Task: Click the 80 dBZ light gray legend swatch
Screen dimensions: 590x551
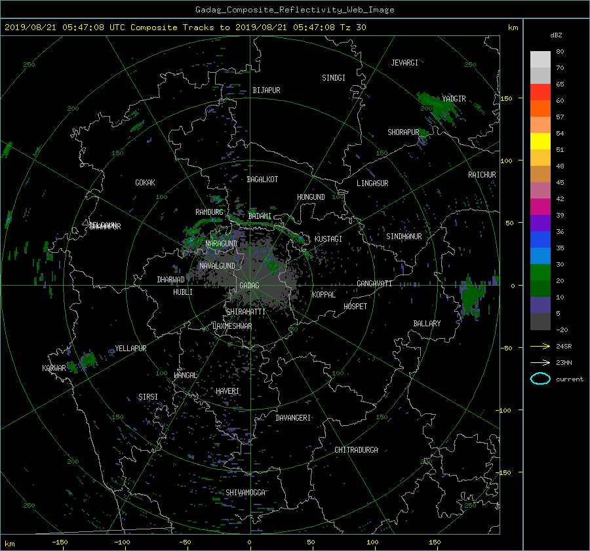Action: coord(540,59)
